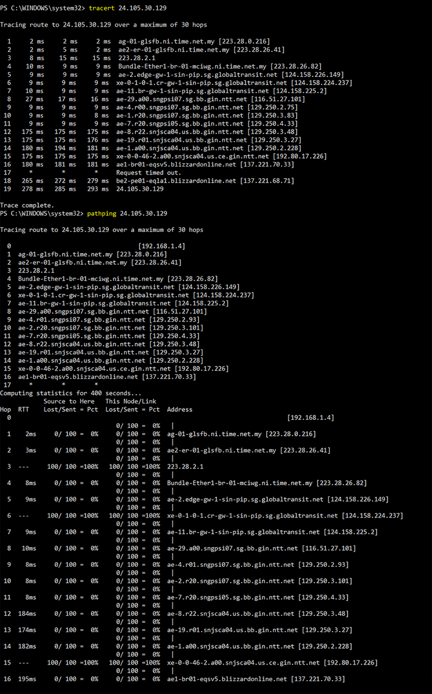Image resolution: width=432 pixels, height=694 pixels.
Task: Click [192.168.1.4] in the statistics table hop 0
Action: tap(311, 418)
